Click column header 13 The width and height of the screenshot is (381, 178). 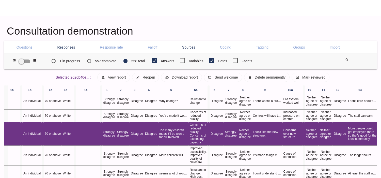[360, 90]
